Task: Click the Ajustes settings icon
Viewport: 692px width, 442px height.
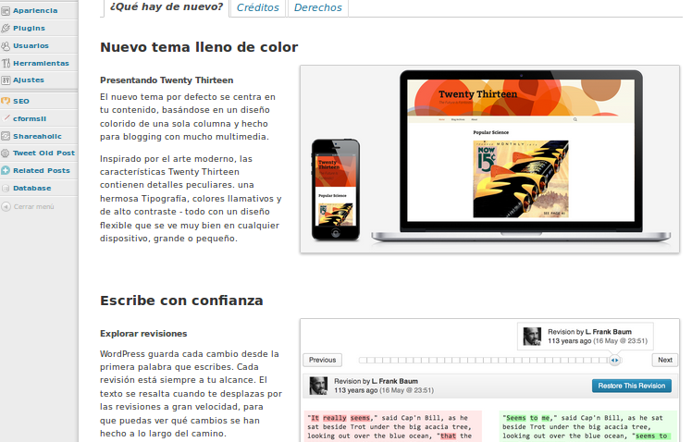Action: click(x=6, y=80)
